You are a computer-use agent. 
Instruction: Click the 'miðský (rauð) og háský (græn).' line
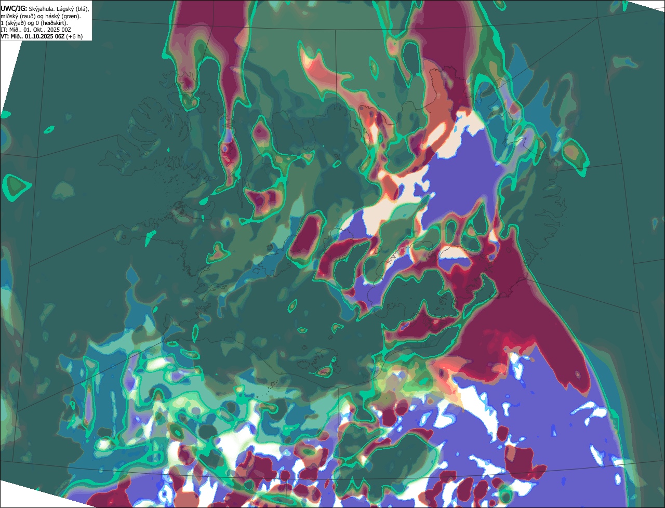pyautogui.click(x=40, y=16)
